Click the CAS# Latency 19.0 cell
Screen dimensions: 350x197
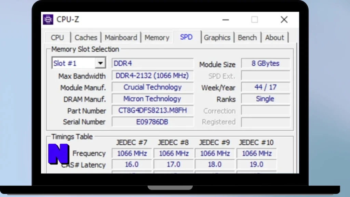[256, 165]
